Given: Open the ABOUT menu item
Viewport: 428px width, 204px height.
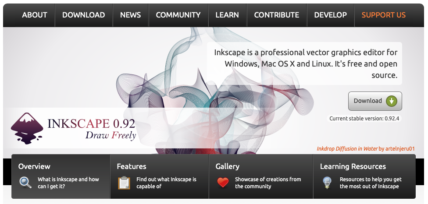Looking at the screenshot, I should tap(34, 15).
